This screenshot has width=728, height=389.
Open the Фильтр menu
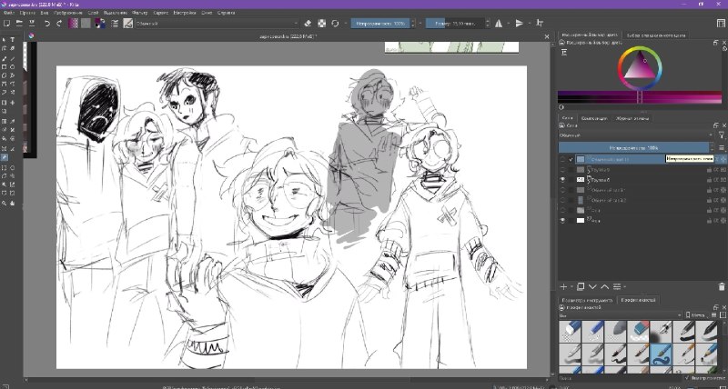(140, 13)
